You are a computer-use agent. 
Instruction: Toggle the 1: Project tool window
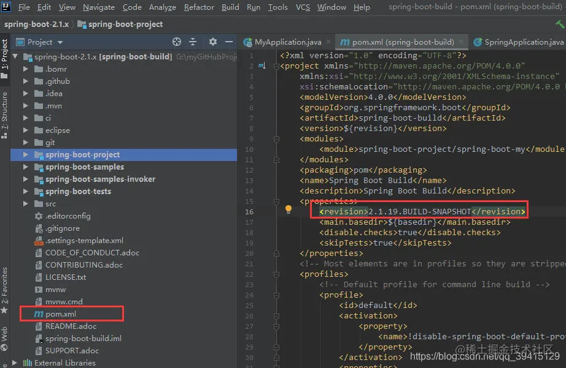[4, 59]
